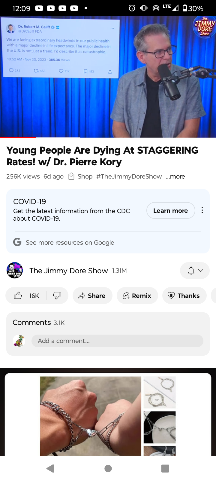The image size is (216, 481).
Task: Seek on the red video progress bar
Action: [18, 137]
